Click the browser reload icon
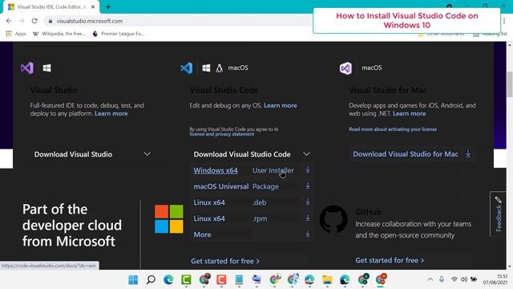The width and height of the screenshot is (513, 289). click(34, 21)
